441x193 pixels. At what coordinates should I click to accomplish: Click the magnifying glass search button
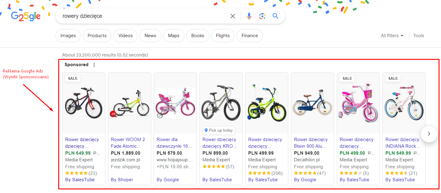pyautogui.click(x=275, y=16)
